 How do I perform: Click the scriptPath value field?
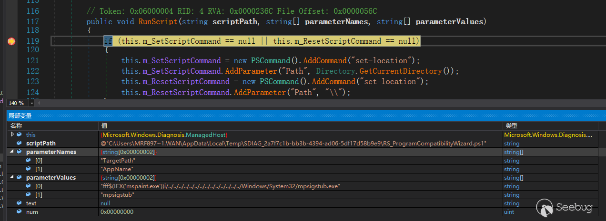click(293, 144)
